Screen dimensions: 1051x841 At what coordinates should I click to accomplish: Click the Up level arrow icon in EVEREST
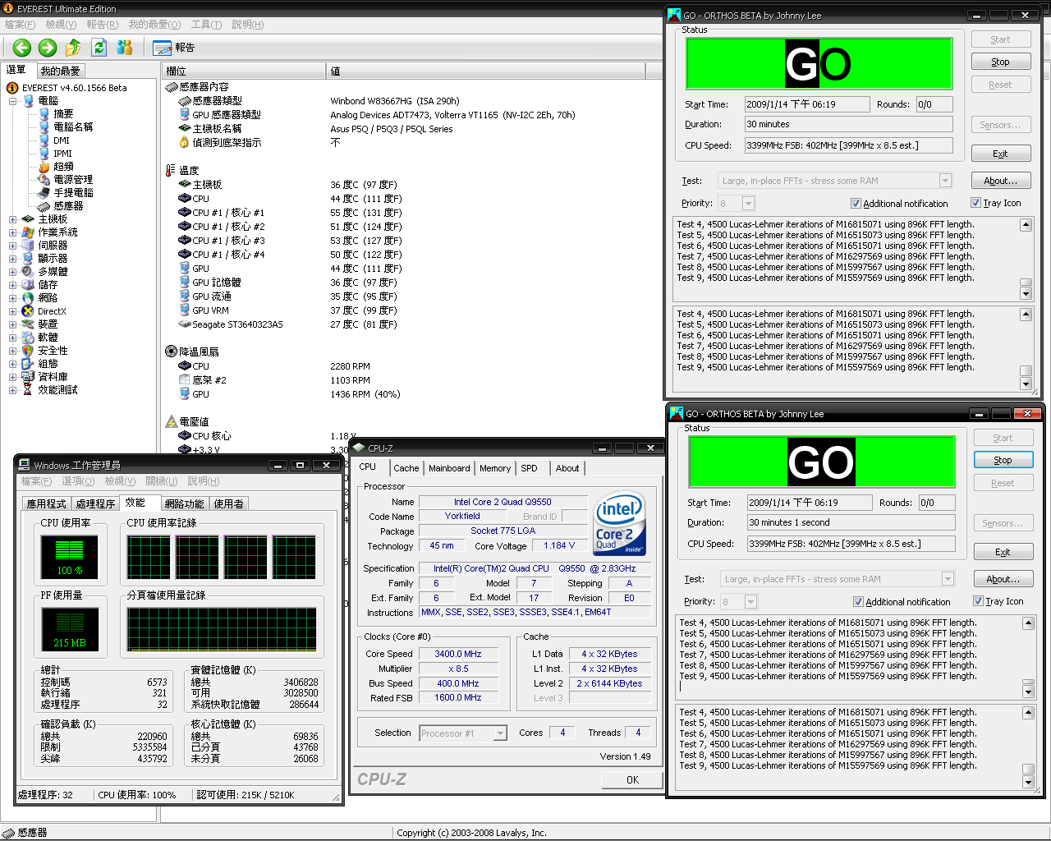tap(73, 48)
